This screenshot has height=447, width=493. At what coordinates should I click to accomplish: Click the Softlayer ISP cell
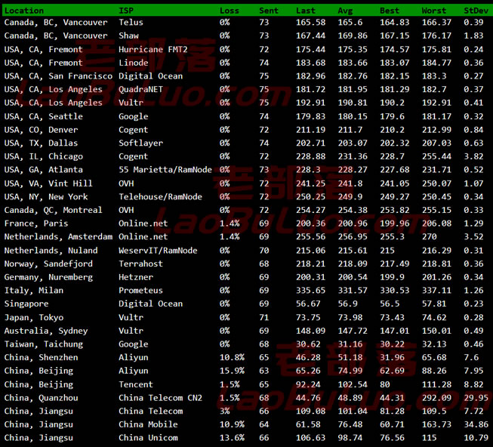(140, 143)
